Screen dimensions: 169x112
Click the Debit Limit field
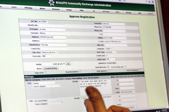coord(110,59)
